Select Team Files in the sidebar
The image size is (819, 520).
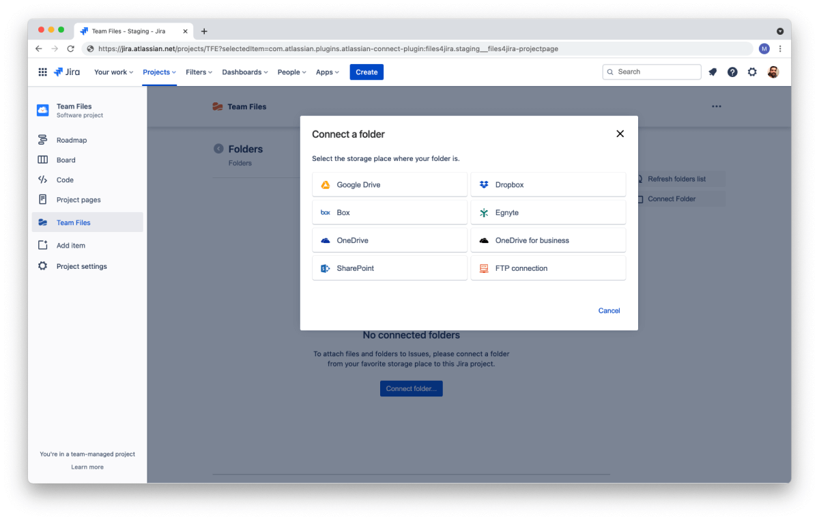(87, 222)
